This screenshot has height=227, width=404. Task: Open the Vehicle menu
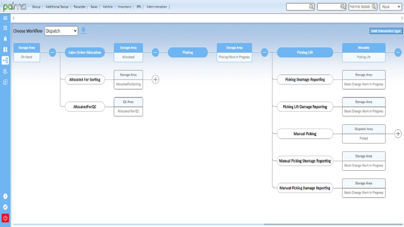pos(108,7)
